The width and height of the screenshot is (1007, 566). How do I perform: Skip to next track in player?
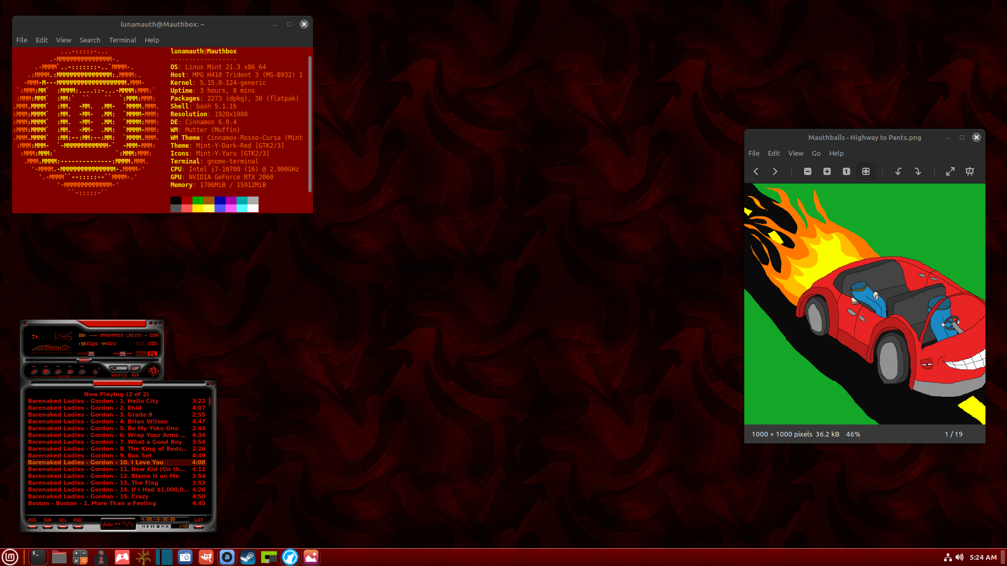pyautogui.click(x=82, y=371)
